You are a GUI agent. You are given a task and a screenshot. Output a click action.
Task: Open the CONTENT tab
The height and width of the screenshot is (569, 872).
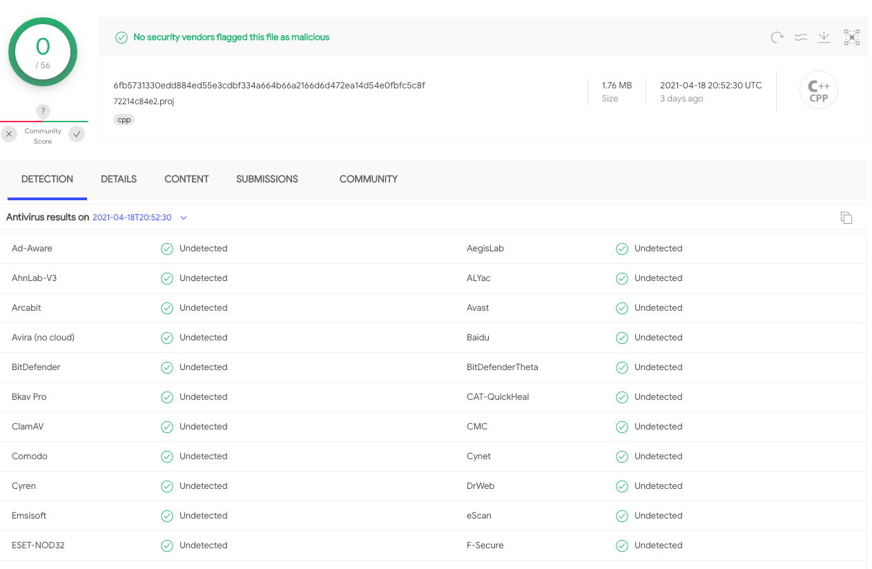186,179
